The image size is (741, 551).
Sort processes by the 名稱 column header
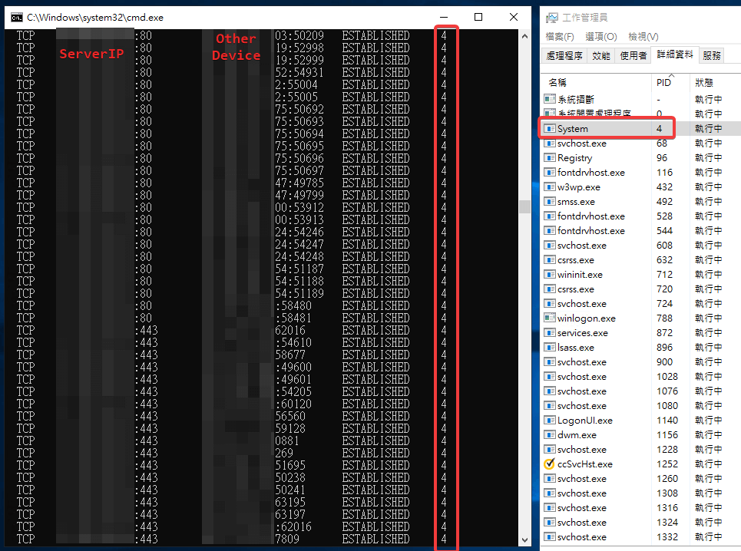coord(557,82)
